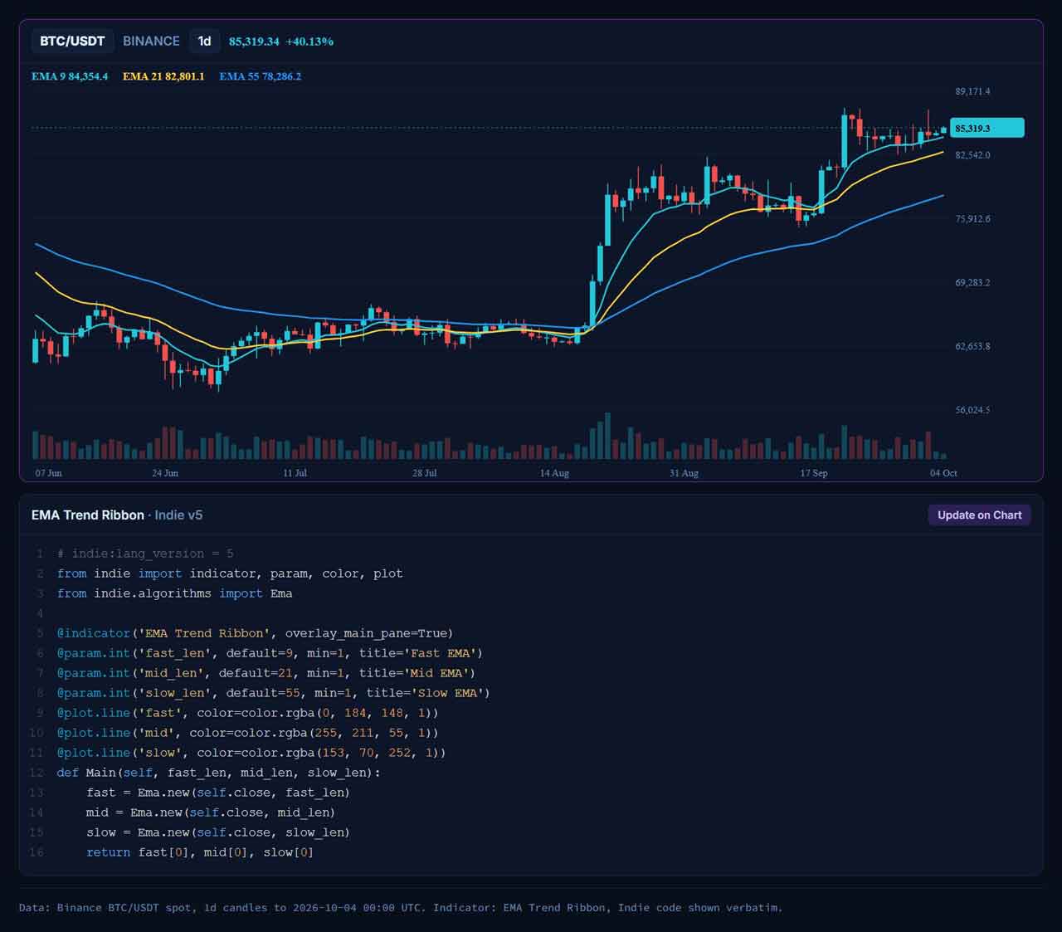Click the mid_len @param.int code line
The image size is (1062, 932).
(x=266, y=673)
